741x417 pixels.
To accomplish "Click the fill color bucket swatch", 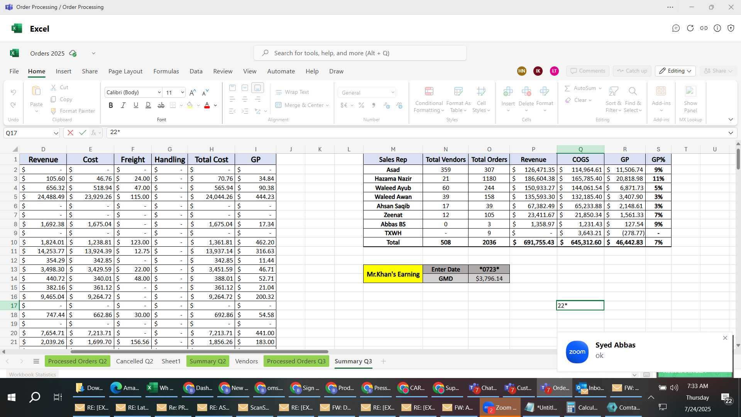I will (189, 105).
